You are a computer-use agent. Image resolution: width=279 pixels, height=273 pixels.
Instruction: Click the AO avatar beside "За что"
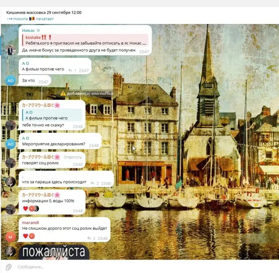pyautogui.click(x=11, y=81)
